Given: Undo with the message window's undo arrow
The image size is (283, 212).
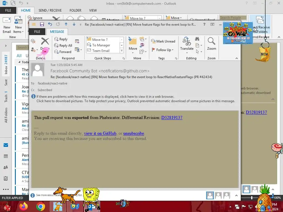Looking at the screenshot, I should [50, 24].
